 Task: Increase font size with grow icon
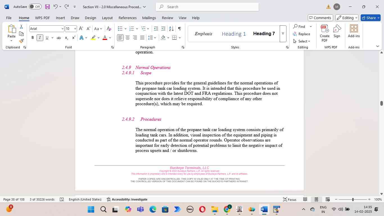point(81,29)
